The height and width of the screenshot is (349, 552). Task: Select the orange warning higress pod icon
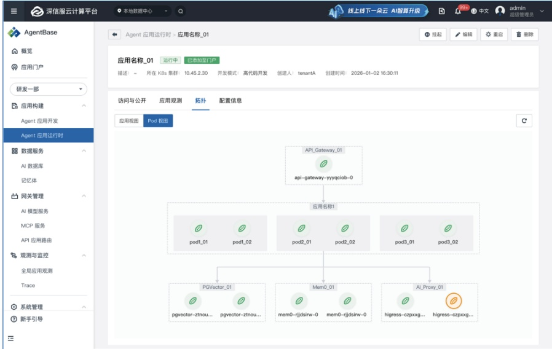click(x=454, y=301)
